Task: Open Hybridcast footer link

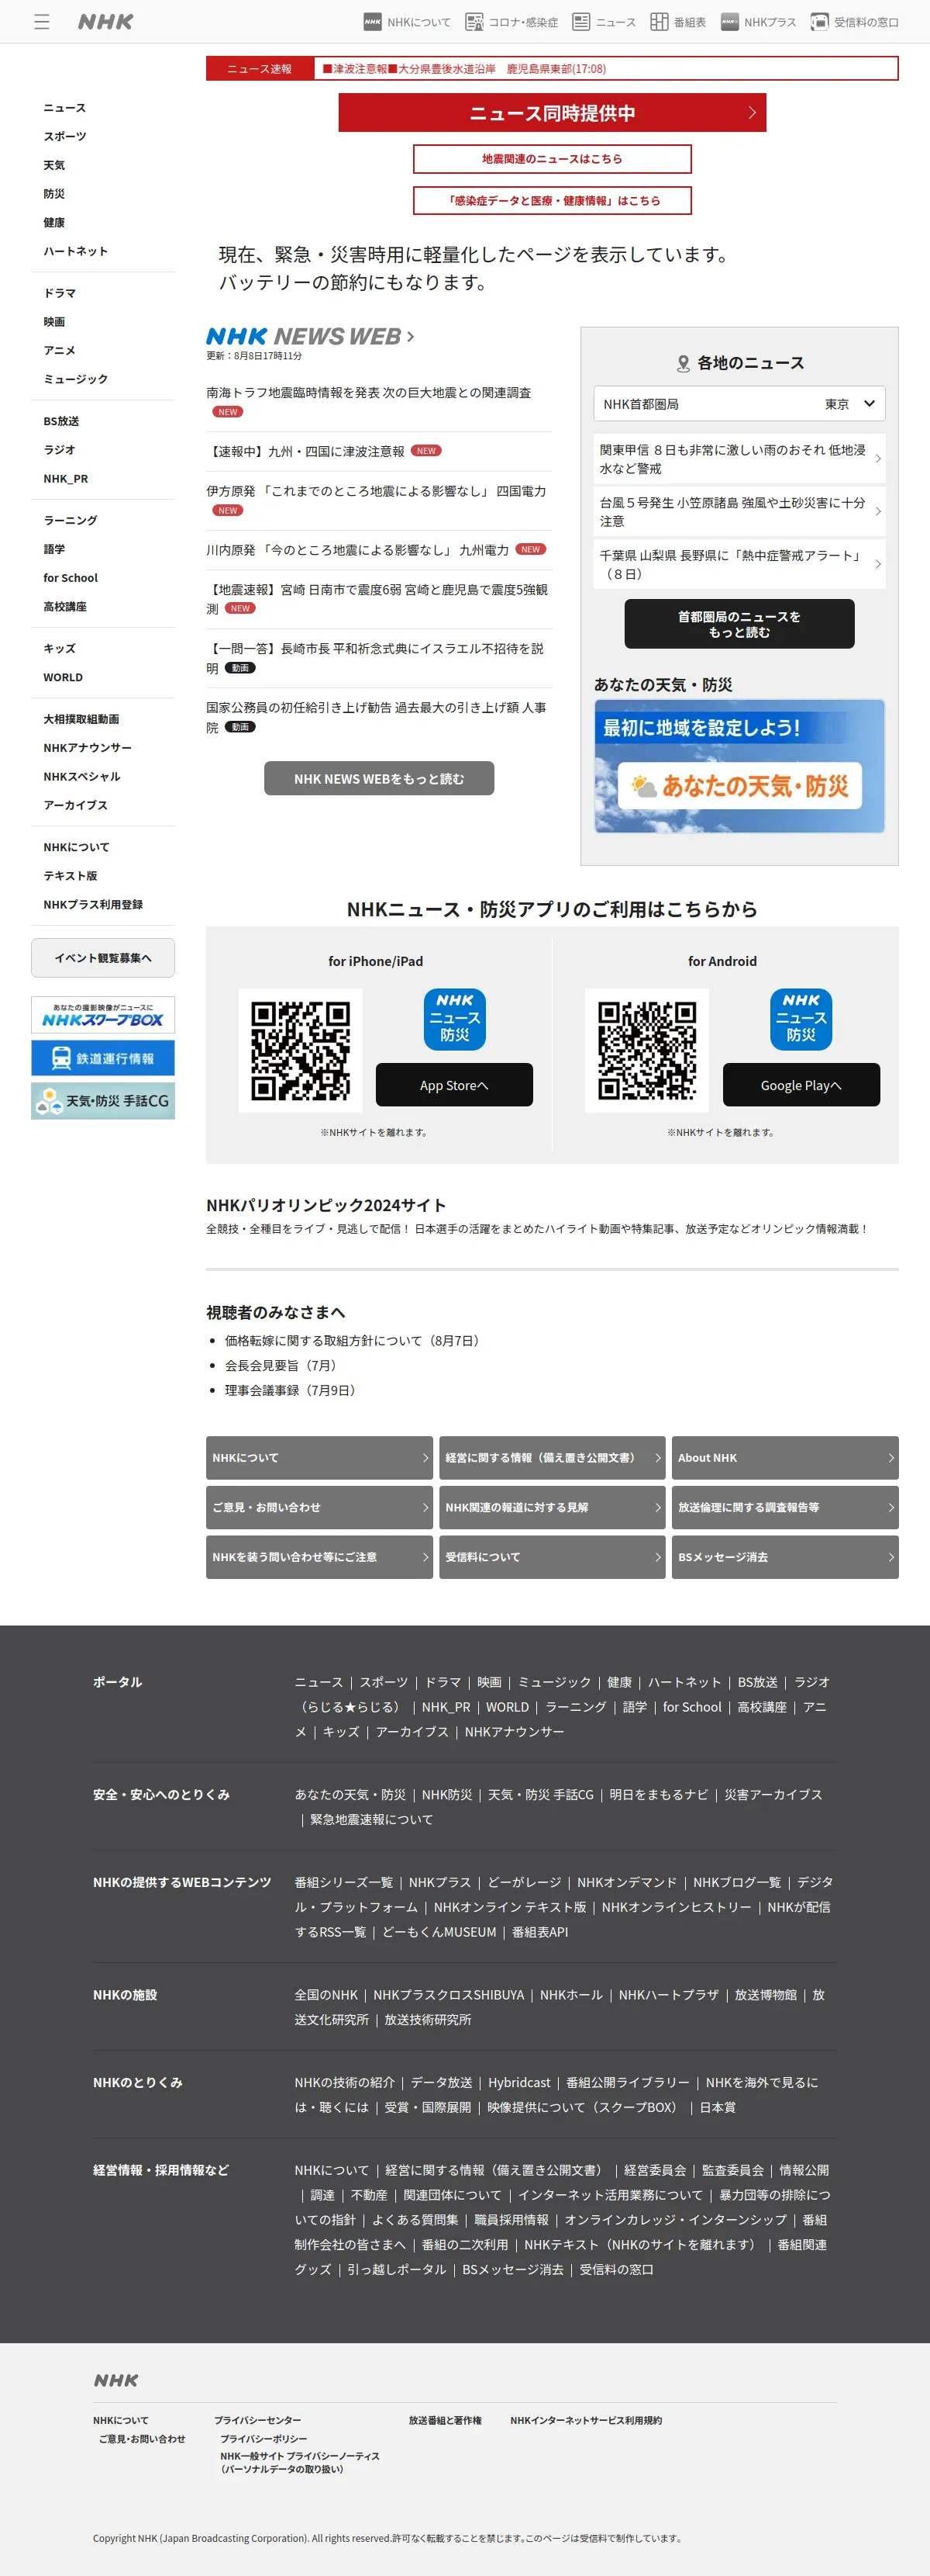Action: point(518,2082)
